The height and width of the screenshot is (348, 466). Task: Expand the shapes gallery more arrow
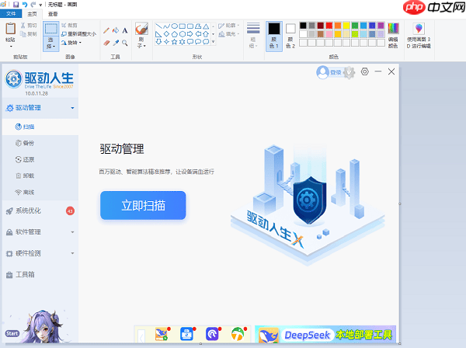(213, 42)
